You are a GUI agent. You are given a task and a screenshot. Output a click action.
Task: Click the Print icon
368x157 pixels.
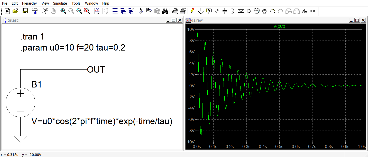[x=183, y=11]
